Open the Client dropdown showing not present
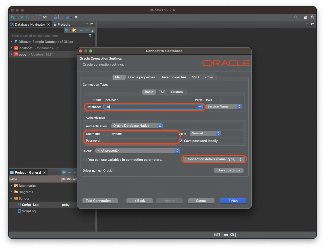Viewport: 325px width, 249px height. (137, 151)
